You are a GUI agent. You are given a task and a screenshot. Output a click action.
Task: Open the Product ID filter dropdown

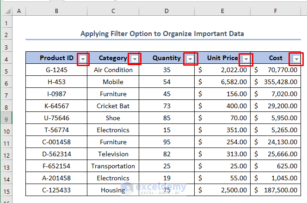pos(83,59)
